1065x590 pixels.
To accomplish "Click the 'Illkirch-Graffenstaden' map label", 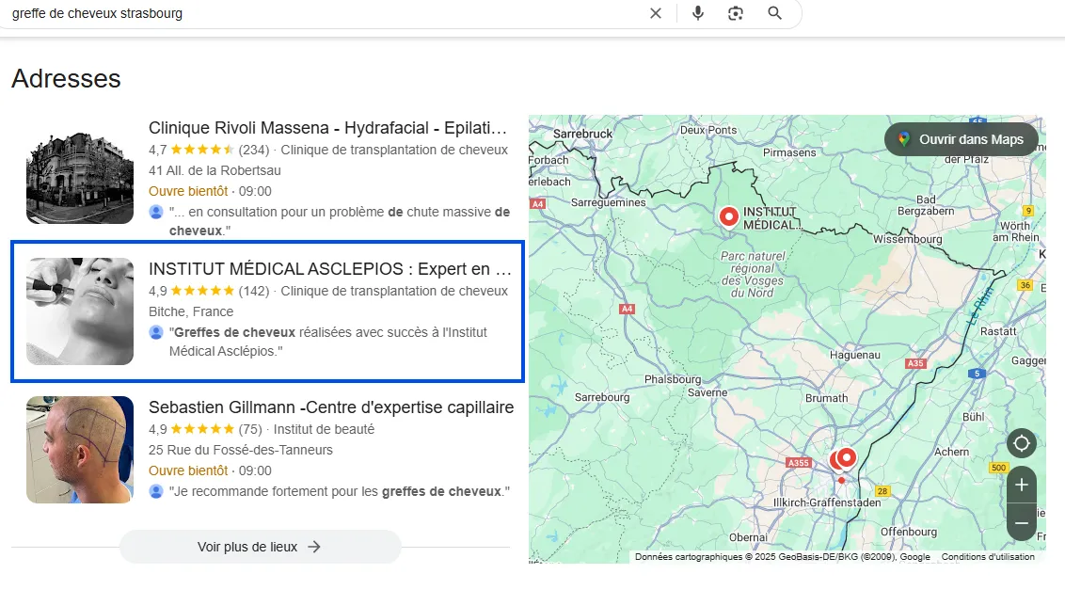I will pos(827,502).
